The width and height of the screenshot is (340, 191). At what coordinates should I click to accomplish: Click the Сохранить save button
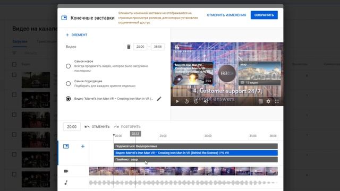tap(264, 15)
